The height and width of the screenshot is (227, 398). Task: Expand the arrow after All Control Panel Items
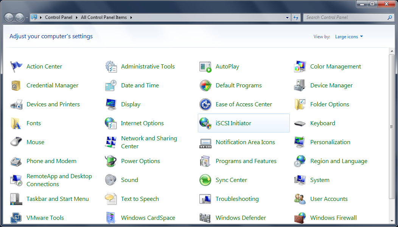click(131, 17)
